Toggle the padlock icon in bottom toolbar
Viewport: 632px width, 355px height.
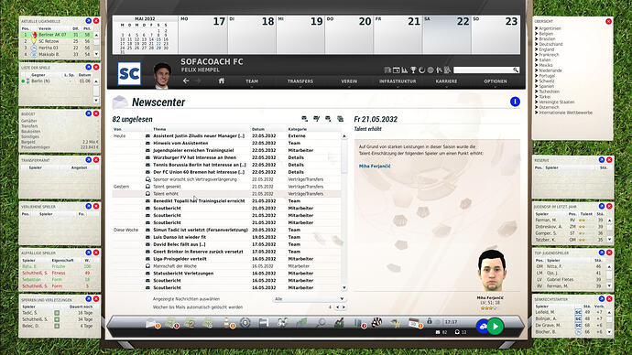(x=430, y=321)
